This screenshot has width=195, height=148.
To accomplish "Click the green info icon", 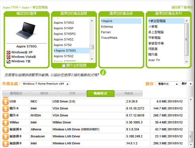I will click(x=103, y=72).
